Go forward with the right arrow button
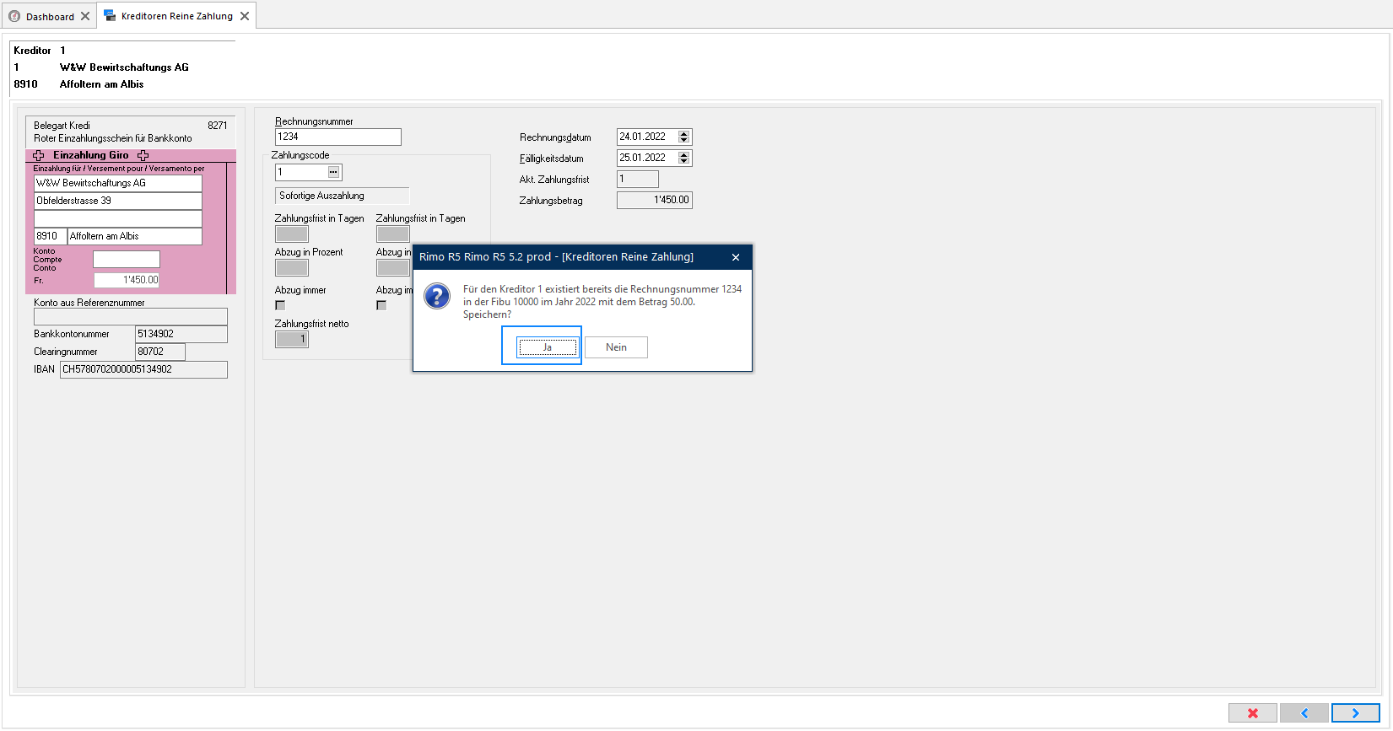1393x731 pixels. click(1356, 713)
